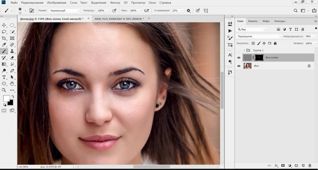
Task: Open brush Наж. flow dropdown arrow
Action: tap(140, 11)
